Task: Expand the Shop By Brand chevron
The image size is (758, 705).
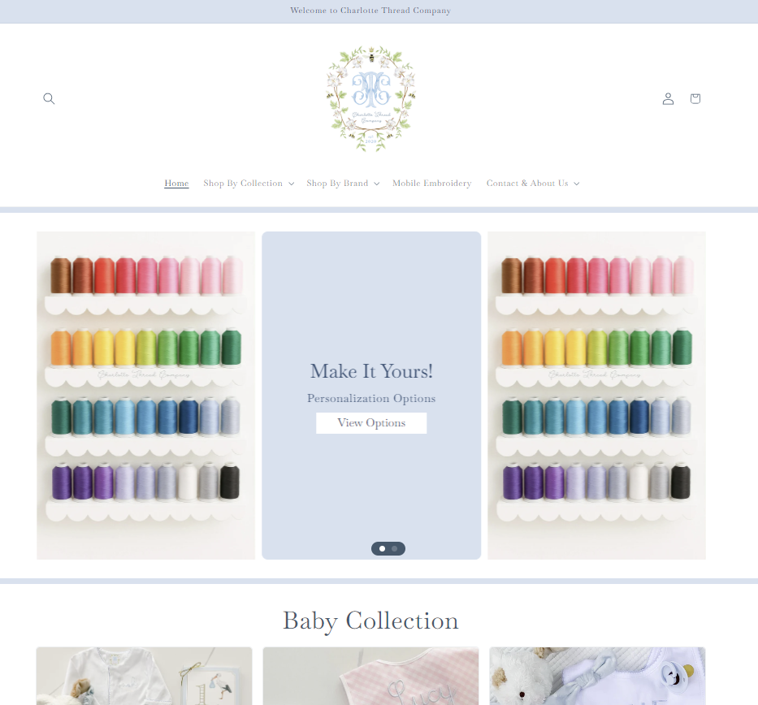Action: tap(377, 184)
